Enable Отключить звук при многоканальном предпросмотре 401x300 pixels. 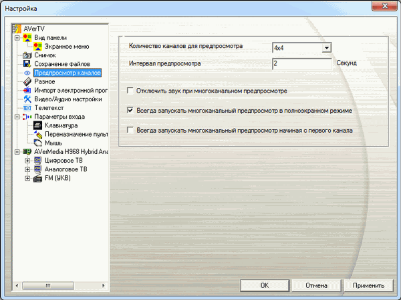(130, 91)
